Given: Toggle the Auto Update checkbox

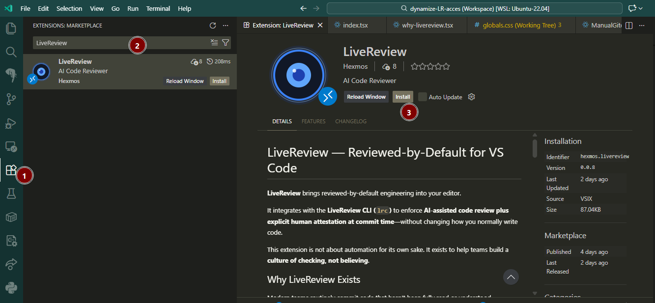Looking at the screenshot, I should tap(423, 97).
